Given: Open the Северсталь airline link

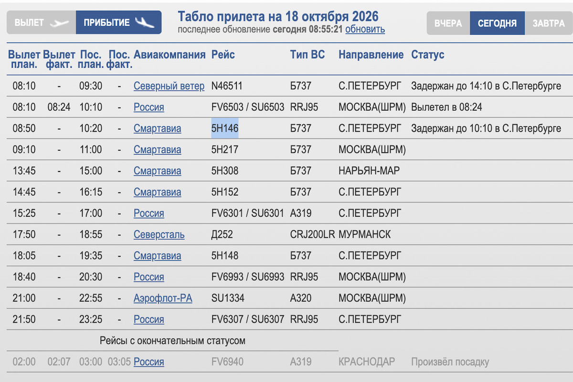Looking at the screenshot, I should (159, 235).
